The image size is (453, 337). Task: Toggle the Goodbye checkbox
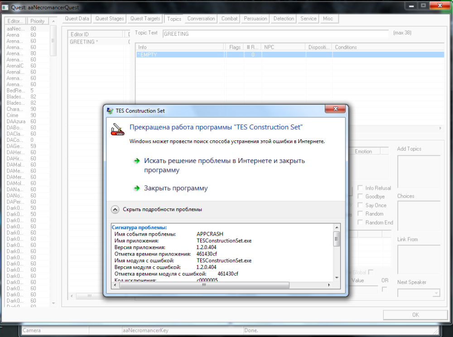(x=360, y=197)
